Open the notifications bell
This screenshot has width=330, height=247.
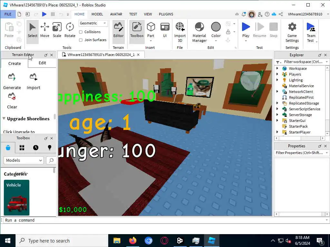[x=244, y=14]
